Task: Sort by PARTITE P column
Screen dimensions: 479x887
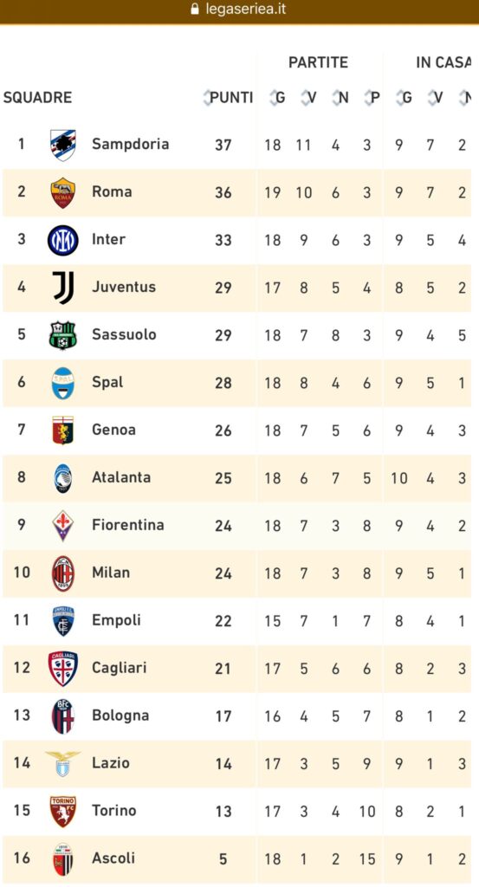Action: click(x=372, y=98)
